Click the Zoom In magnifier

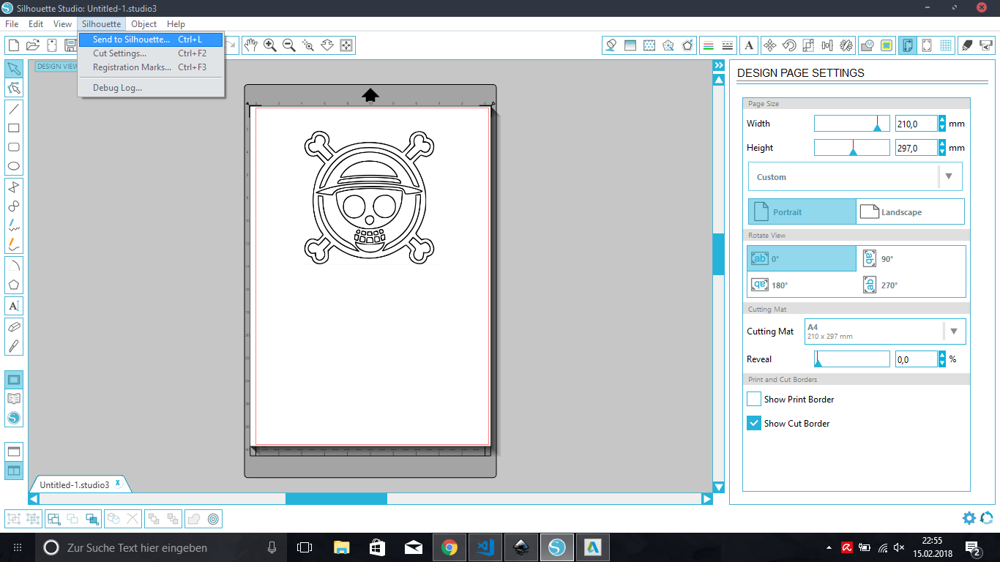[270, 45]
